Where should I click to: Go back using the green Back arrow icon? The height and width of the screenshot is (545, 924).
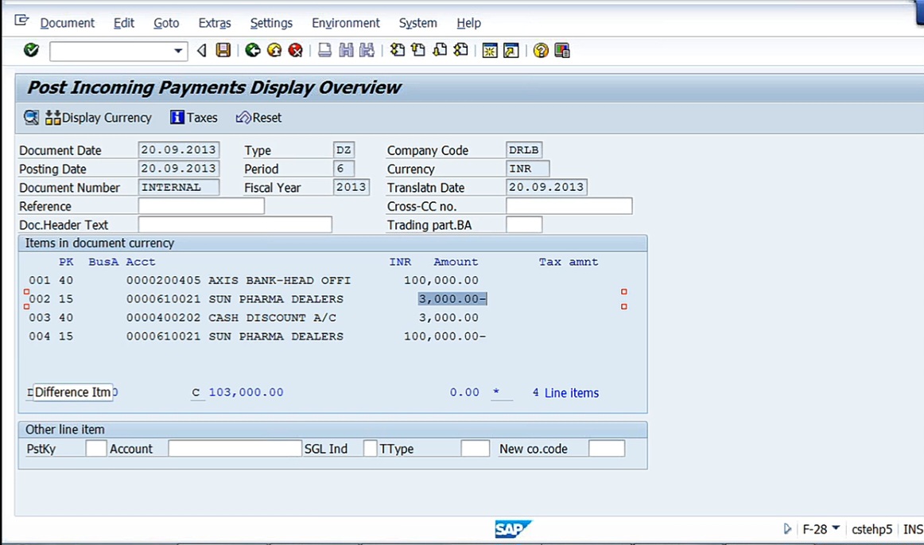point(253,50)
